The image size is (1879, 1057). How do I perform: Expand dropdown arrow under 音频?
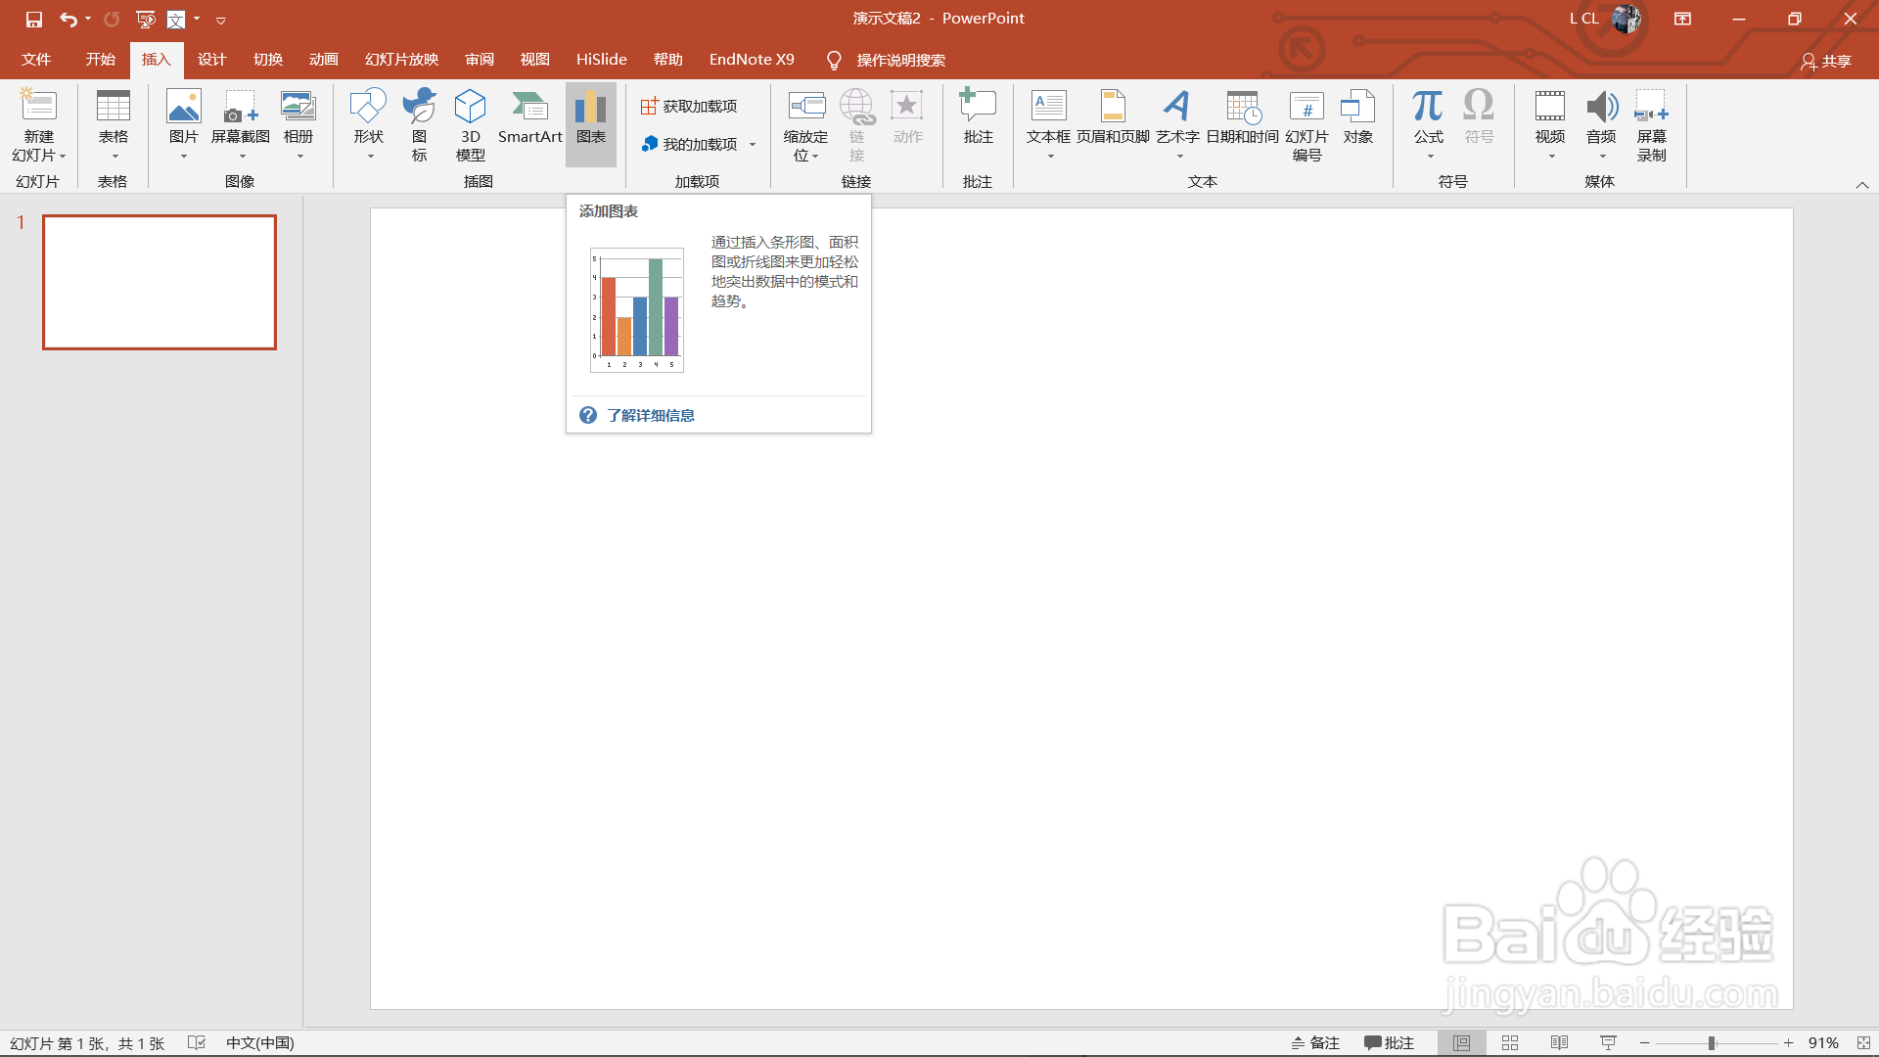(x=1602, y=157)
